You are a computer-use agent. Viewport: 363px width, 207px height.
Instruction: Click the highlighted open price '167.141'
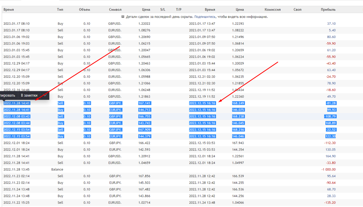click(x=144, y=103)
